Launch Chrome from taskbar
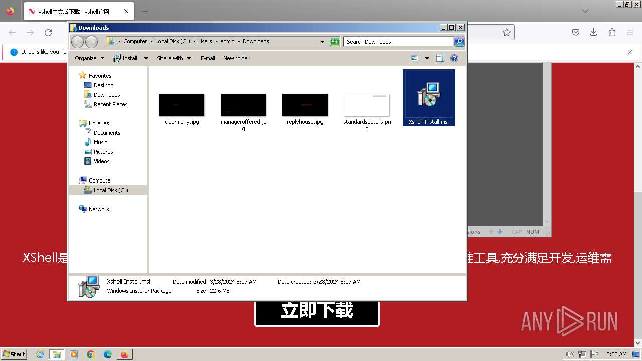This screenshot has width=642, height=361. coord(91,354)
